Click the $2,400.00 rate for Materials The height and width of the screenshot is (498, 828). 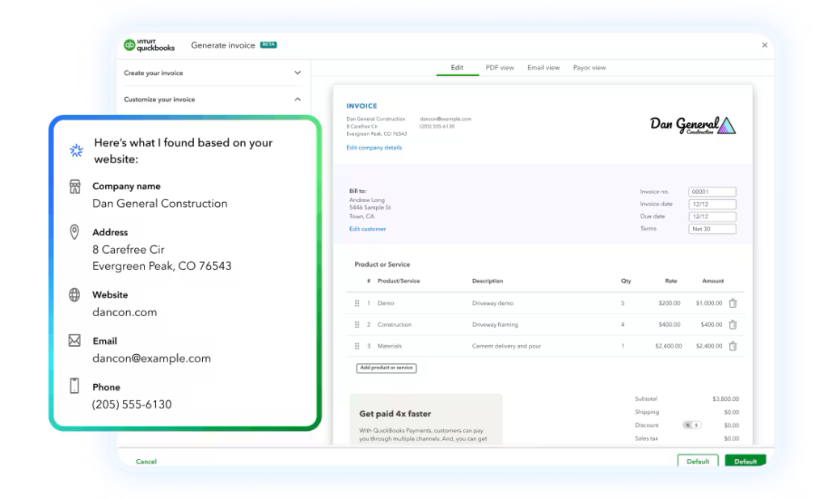pos(668,347)
